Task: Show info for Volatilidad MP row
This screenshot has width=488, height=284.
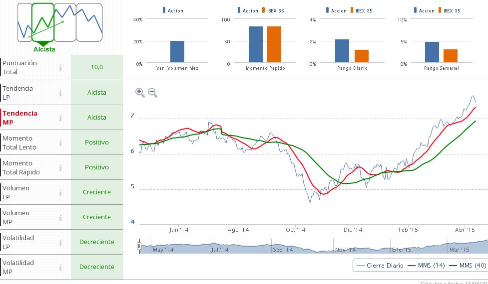Action: coord(60,267)
